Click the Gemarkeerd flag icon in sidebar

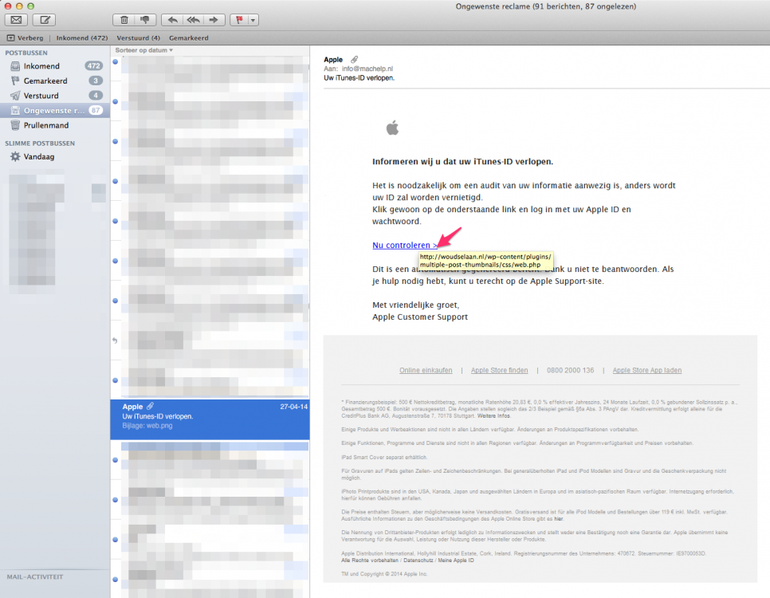pyautogui.click(x=15, y=81)
